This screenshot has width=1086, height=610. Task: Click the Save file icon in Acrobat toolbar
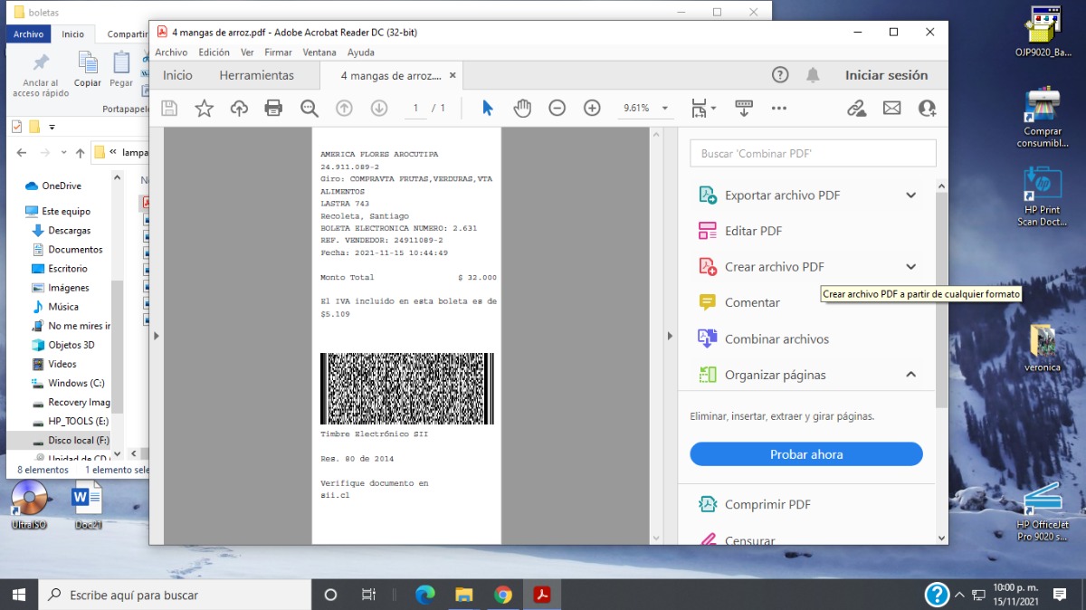[x=169, y=109]
